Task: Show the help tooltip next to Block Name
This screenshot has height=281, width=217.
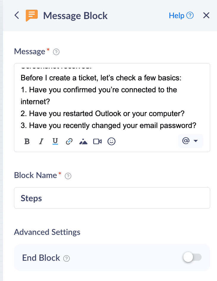Action: point(68,176)
